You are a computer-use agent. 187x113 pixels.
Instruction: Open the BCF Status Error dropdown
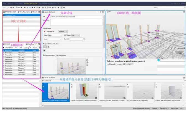coord(75,35)
